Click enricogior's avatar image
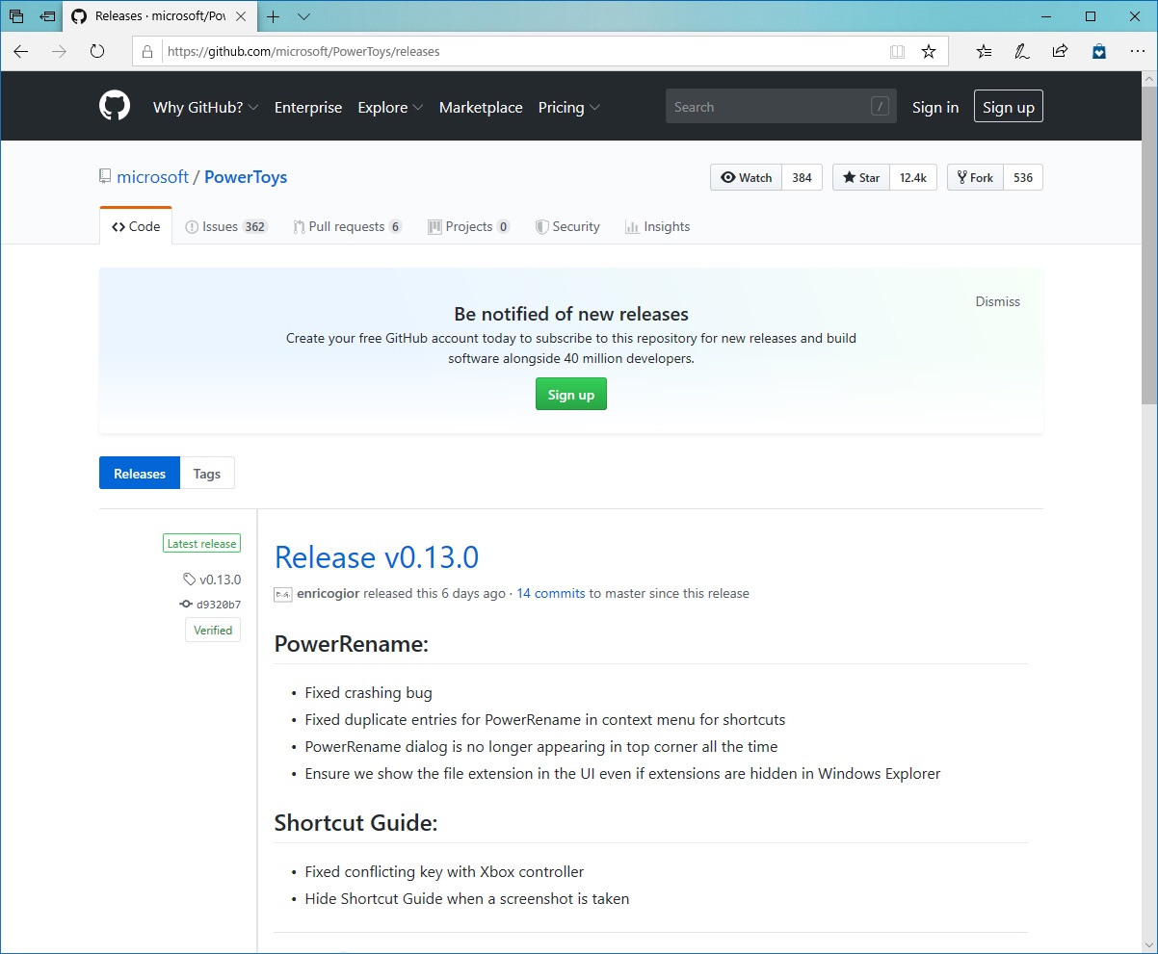1158x954 pixels. (283, 593)
